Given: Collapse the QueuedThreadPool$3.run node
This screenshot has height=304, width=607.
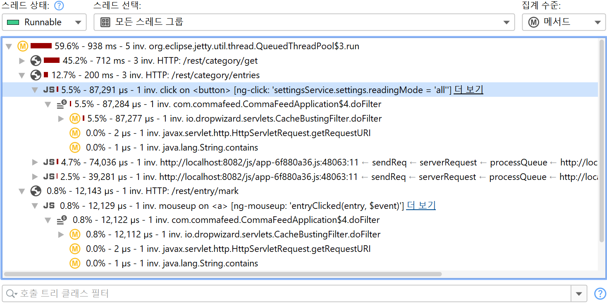Looking at the screenshot, I should (x=9, y=46).
